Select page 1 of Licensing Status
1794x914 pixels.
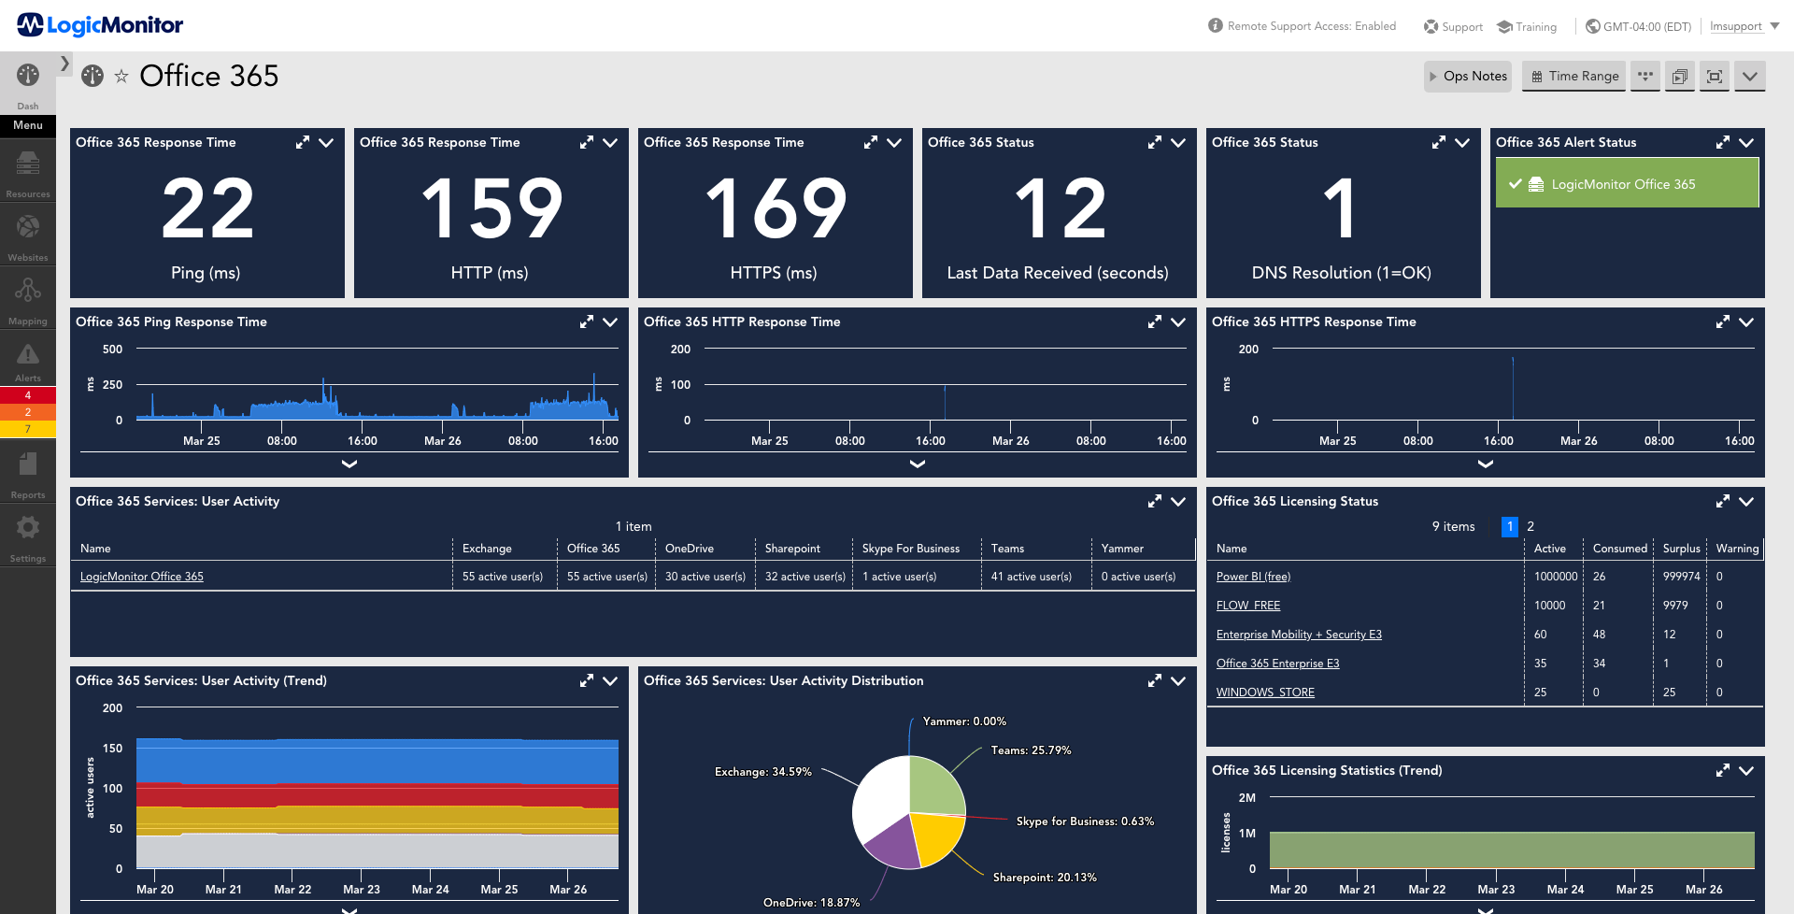[1510, 526]
